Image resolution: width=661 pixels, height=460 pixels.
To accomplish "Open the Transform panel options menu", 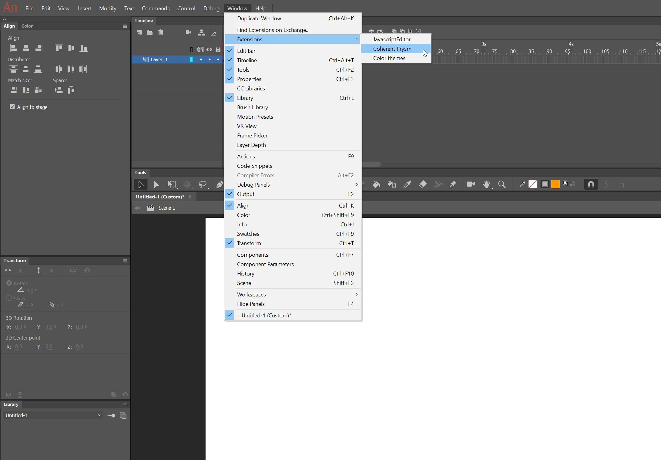I will tap(125, 261).
